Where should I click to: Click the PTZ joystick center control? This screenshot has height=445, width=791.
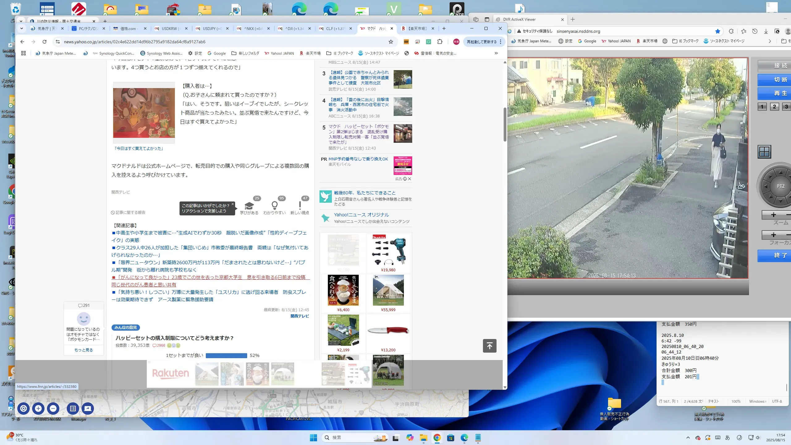point(780,186)
